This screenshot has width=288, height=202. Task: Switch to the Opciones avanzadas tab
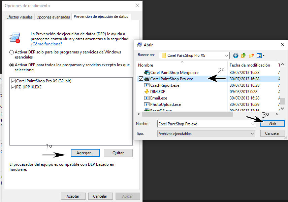click(x=53, y=17)
